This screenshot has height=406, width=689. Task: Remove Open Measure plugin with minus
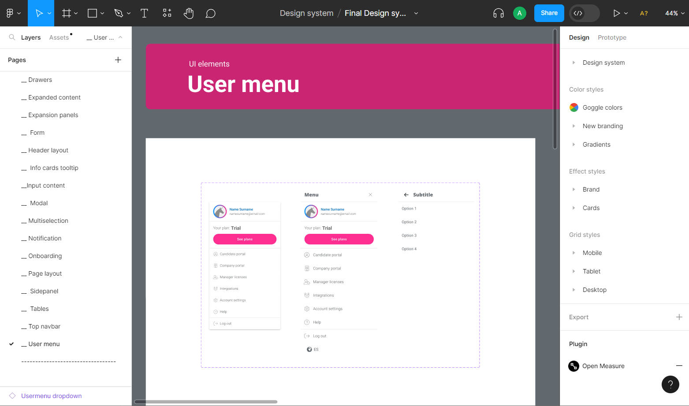click(679, 366)
